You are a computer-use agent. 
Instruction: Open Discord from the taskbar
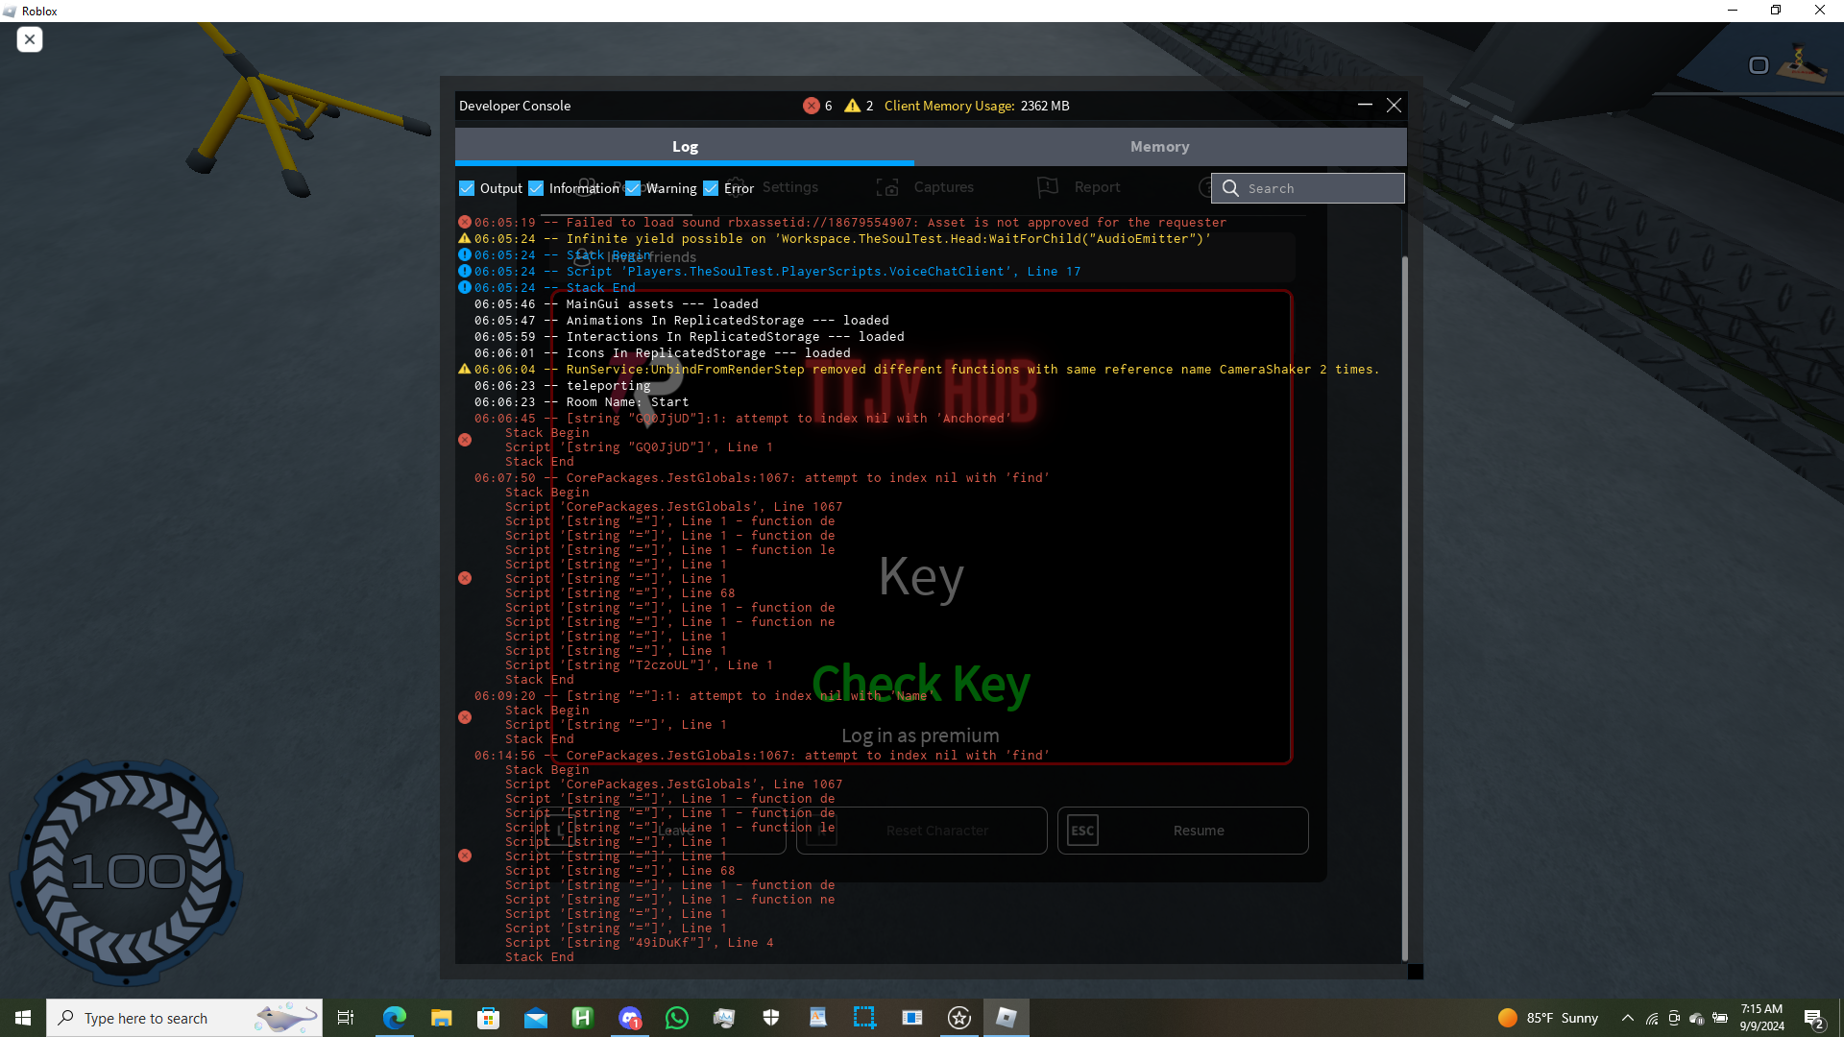click(x=630, y=1018)
